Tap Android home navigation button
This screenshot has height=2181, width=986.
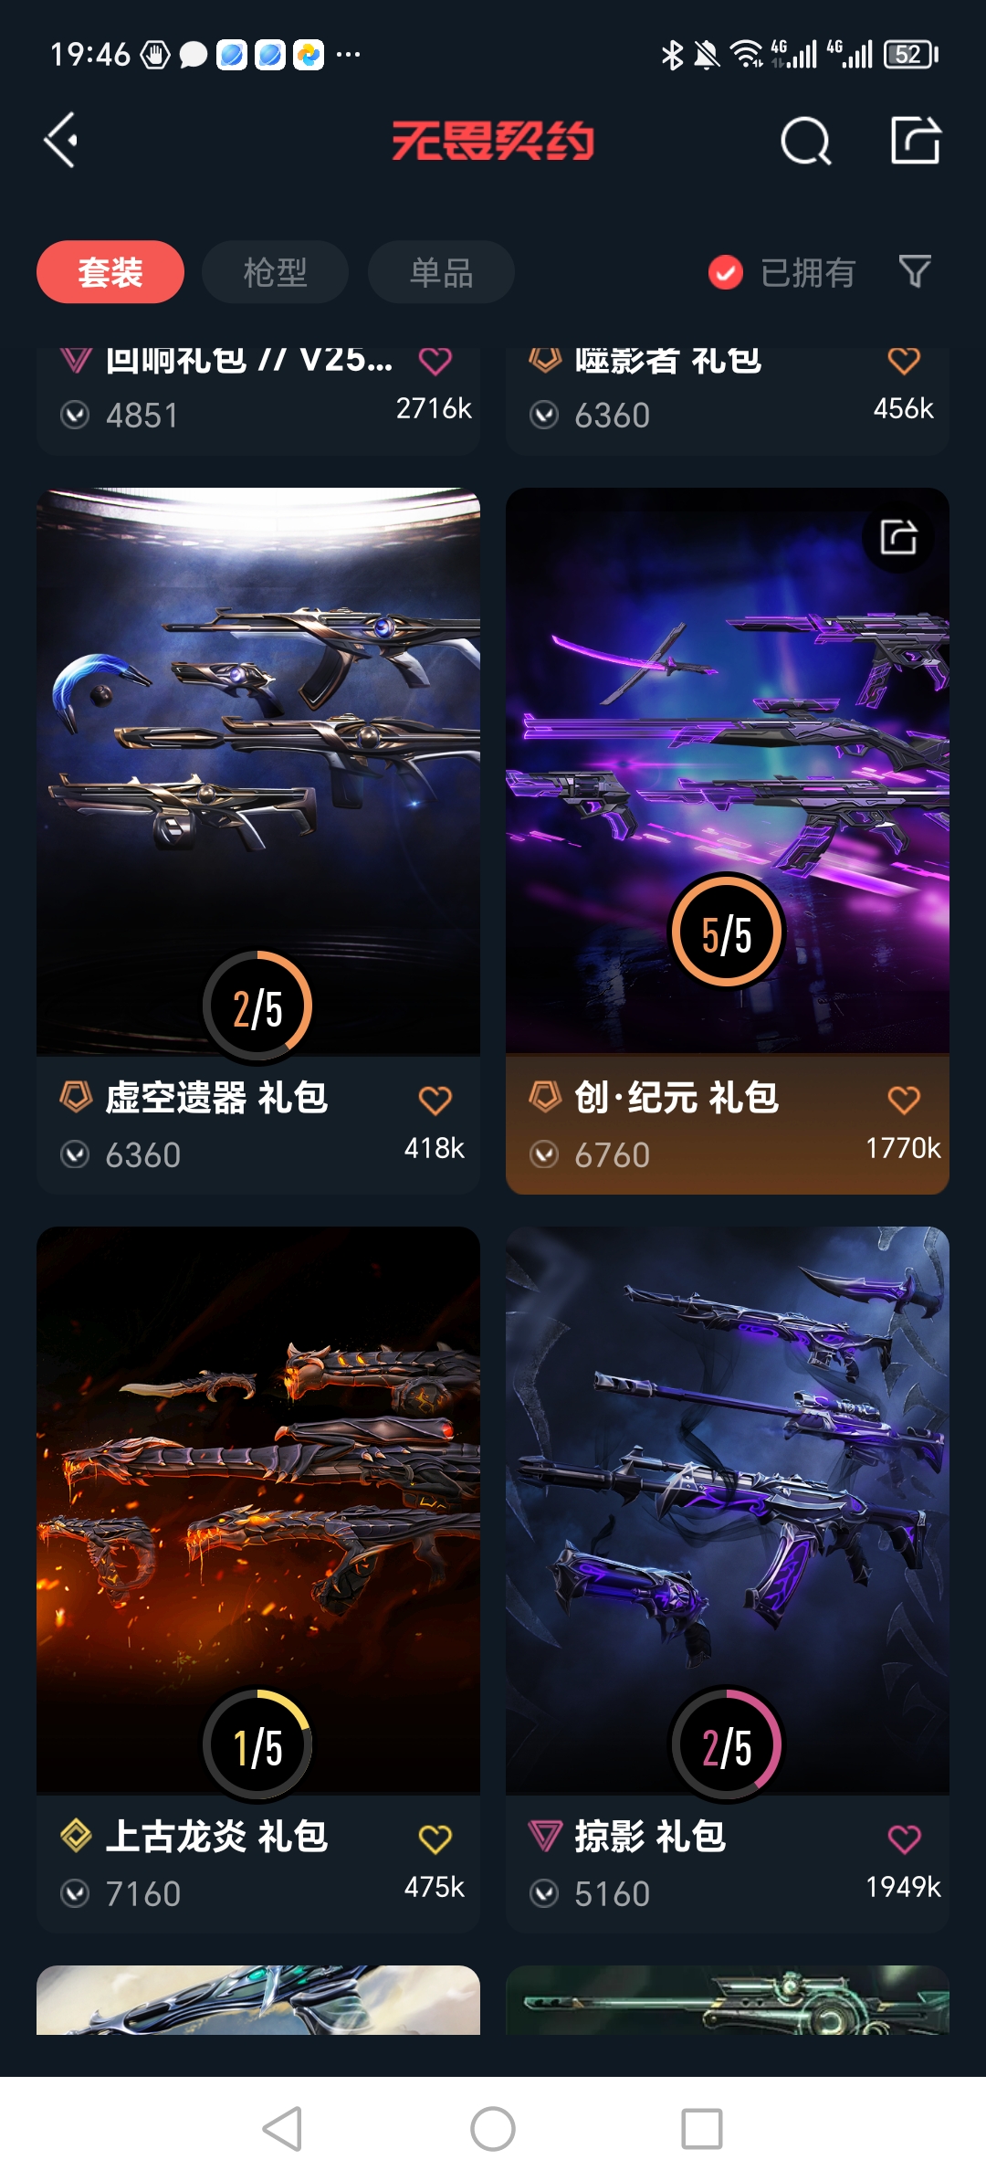493,2129
